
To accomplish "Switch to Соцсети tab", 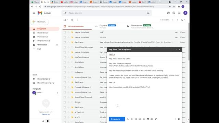I will [107, 26].
